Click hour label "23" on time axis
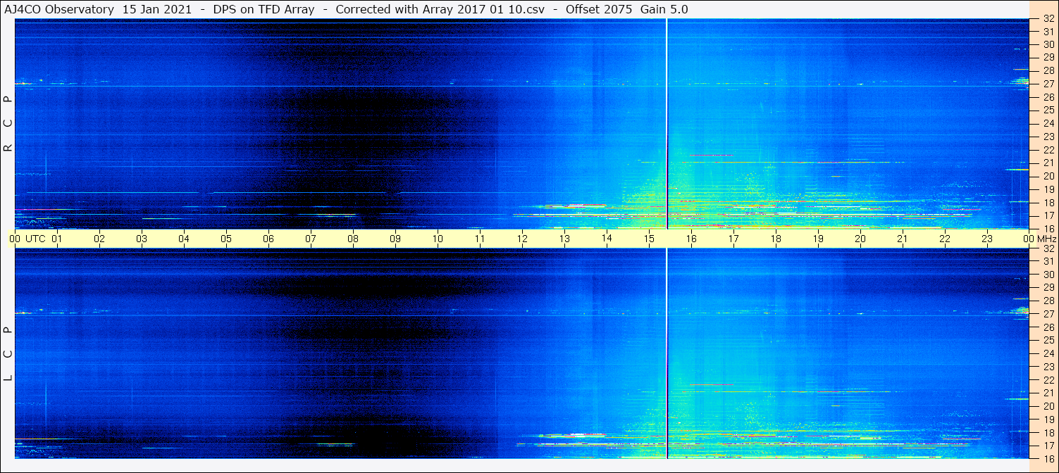Image resolution: width=1059 pixels, height=473 pixels. 987,239
